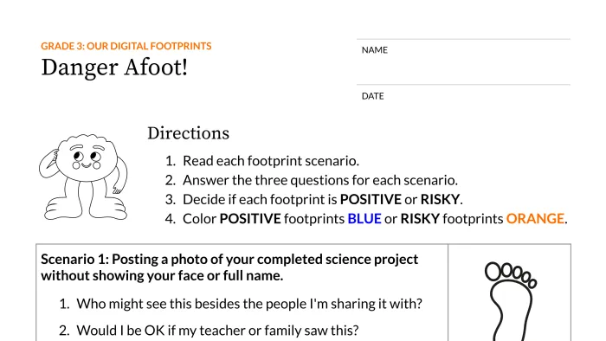Screen dimensions: 606x341
Task: Click the orange word ORANGE
Action: pyautogui.click(x=535, y=219)
